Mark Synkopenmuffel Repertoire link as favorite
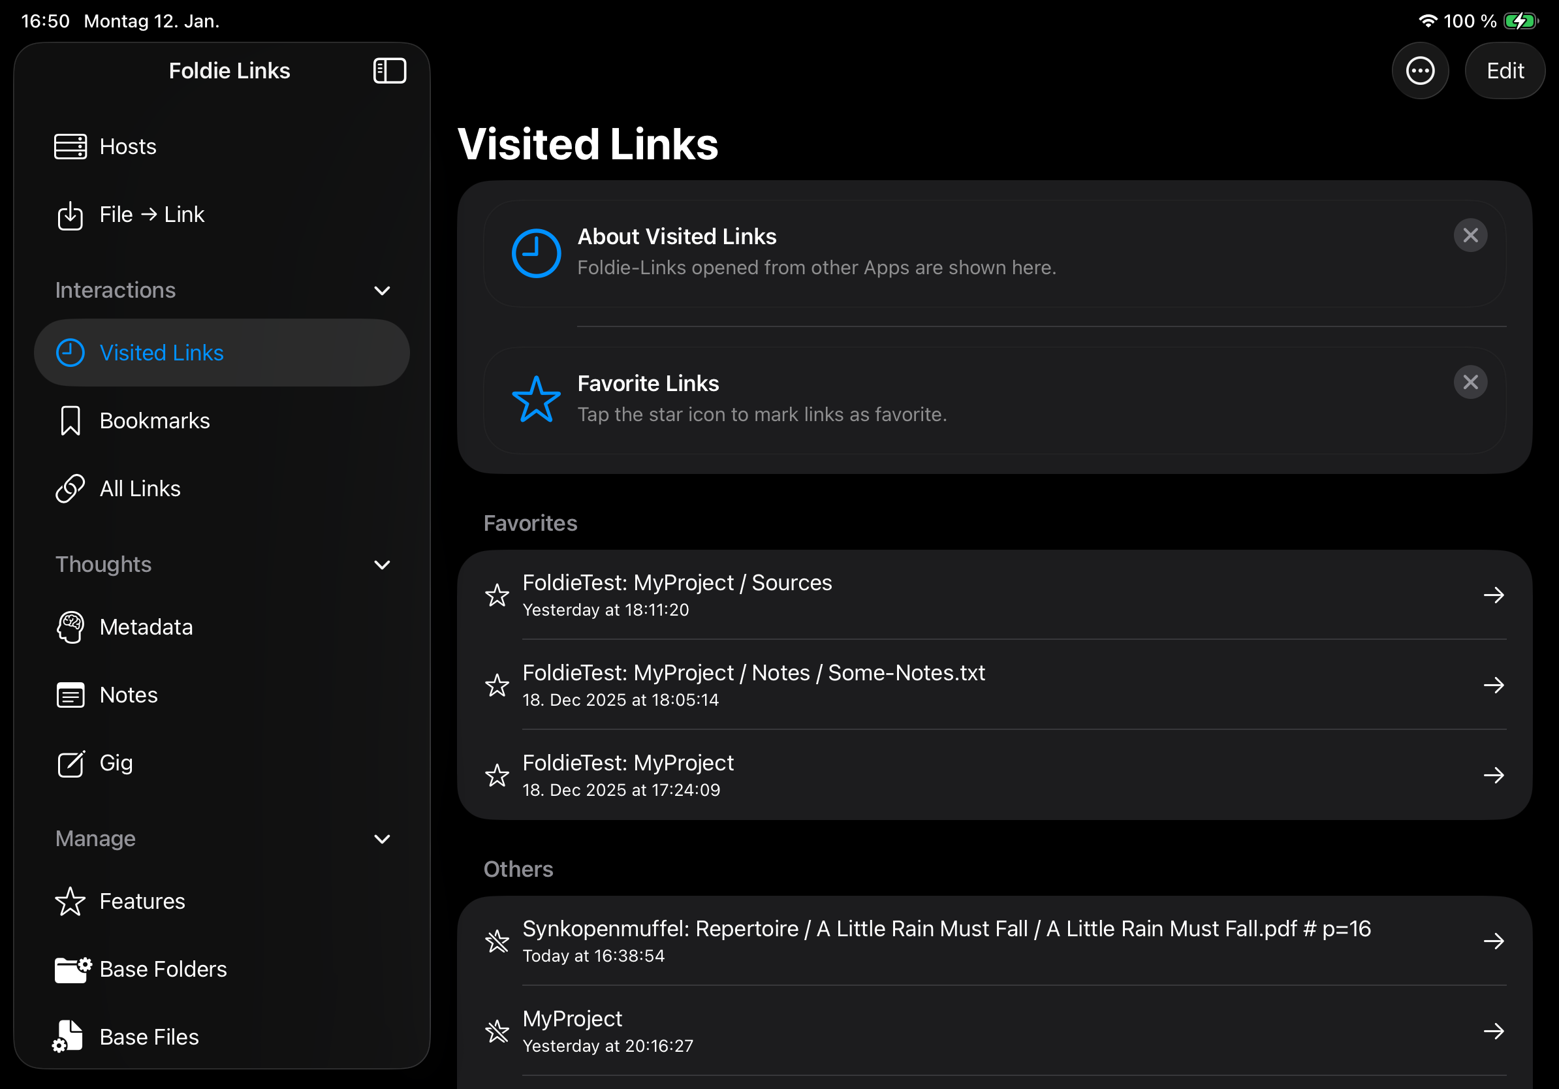The height and width of the screenshot is (1089, 1559). 497,941
